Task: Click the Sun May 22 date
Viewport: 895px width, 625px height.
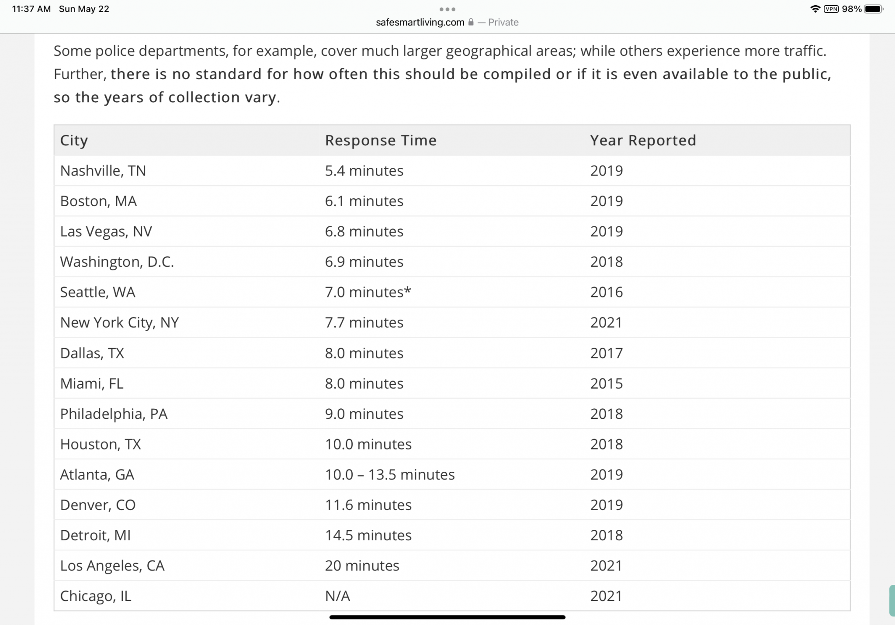Action: click(84, 9)
